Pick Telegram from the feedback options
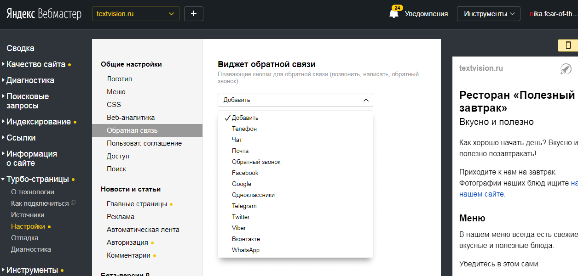 tap(244, 206)
